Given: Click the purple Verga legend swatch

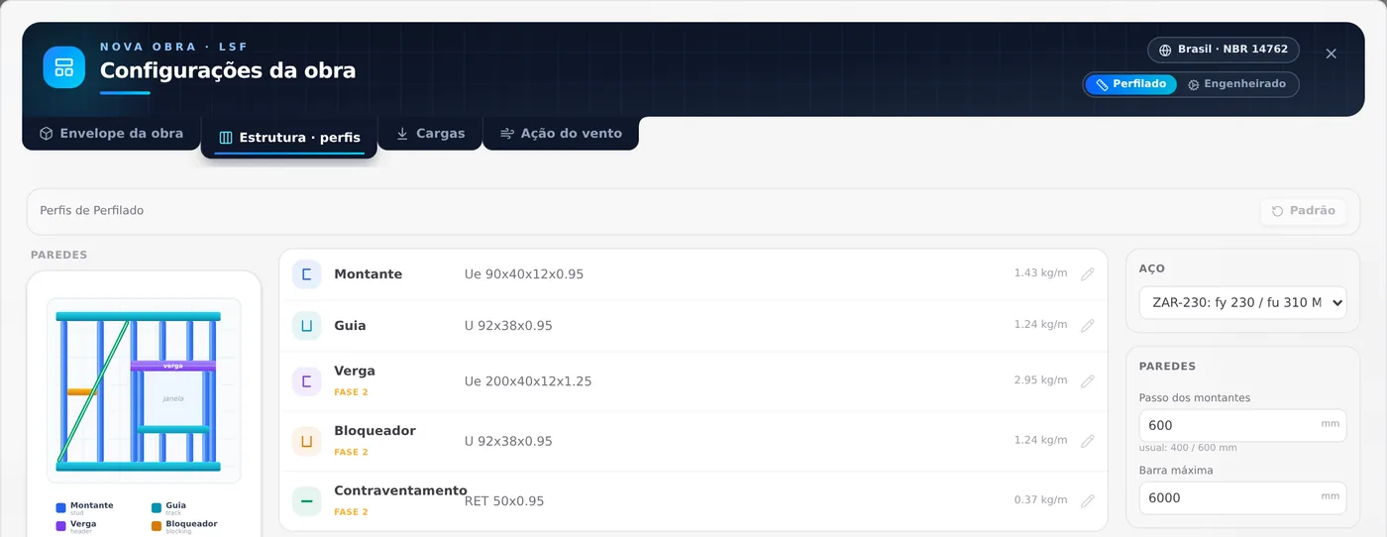Looking at the screenshot, I should 61,526.
